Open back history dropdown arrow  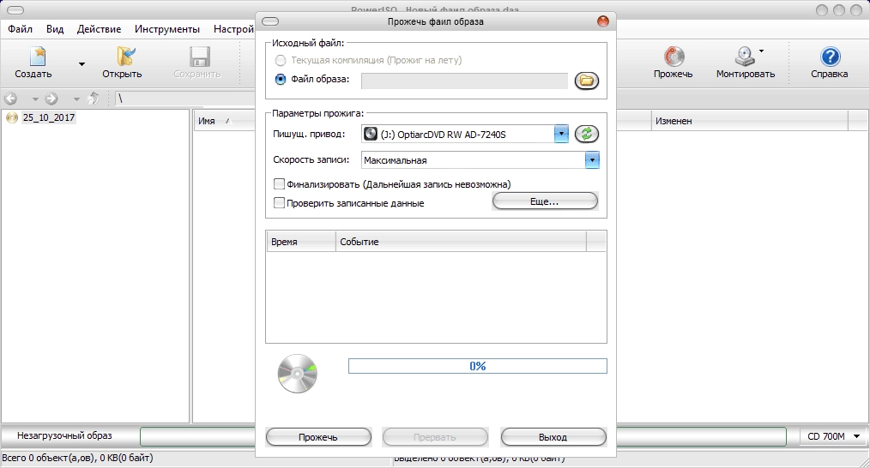click(x=35, y=99)
